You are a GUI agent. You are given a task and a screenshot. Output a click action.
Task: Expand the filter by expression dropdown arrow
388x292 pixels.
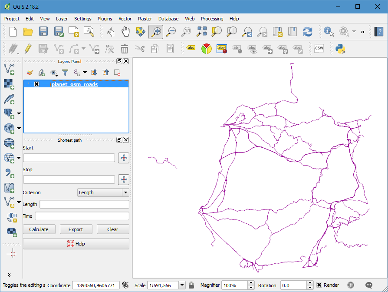point(85,72)
